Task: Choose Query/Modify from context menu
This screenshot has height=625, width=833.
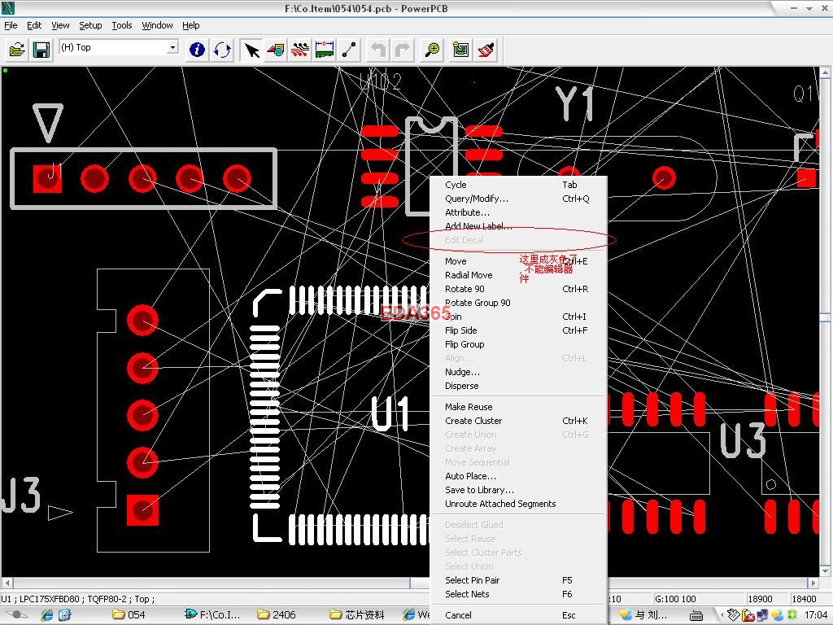Action: pyautogui.click(x=476, y=199)
